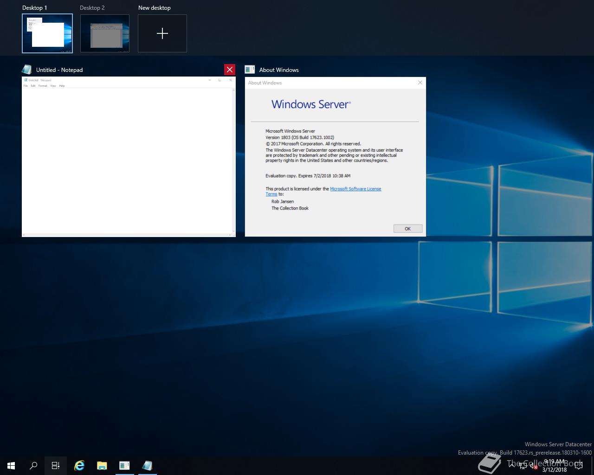Screen dimensions: 594x475
Task: Click the "Rob Jansen" licensee name
Action: 283,202
